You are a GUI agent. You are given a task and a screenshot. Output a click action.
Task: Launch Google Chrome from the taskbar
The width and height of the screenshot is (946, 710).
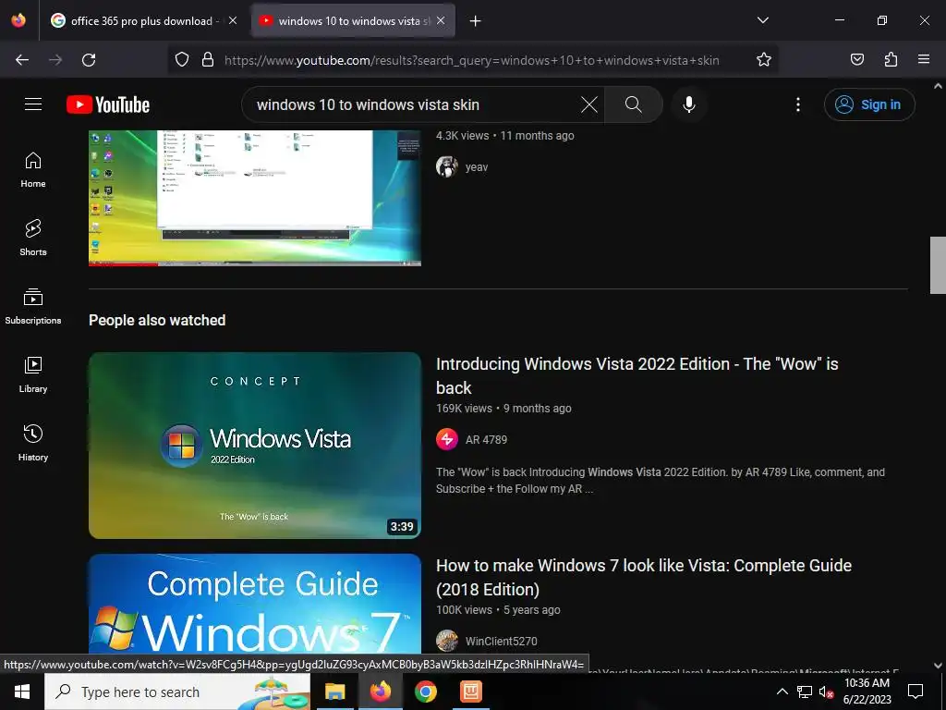click(x=425, y=692)
